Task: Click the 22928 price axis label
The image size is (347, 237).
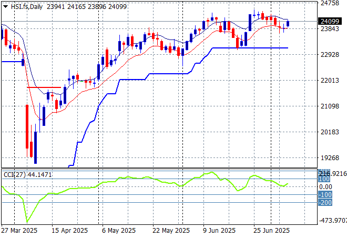Action: 330,55
